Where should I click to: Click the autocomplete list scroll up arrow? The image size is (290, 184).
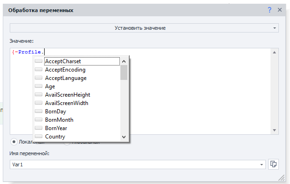point(124,61)
